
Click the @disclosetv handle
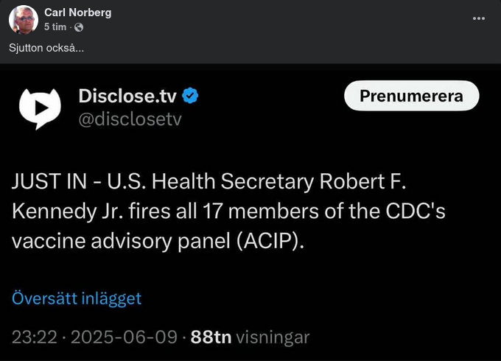pos(130,119)
